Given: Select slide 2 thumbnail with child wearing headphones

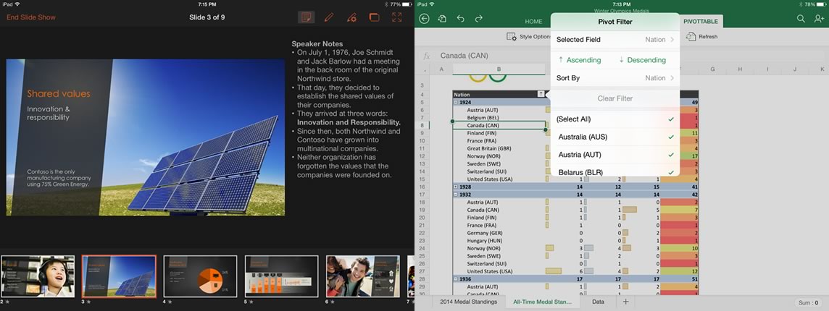Looking at the screenshot, I should tap(38, 276).
